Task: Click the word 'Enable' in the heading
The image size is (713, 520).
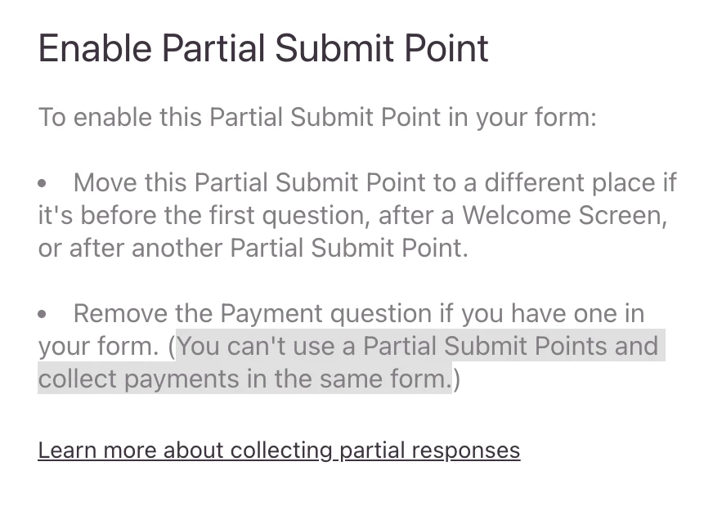Action: point(95,48)
